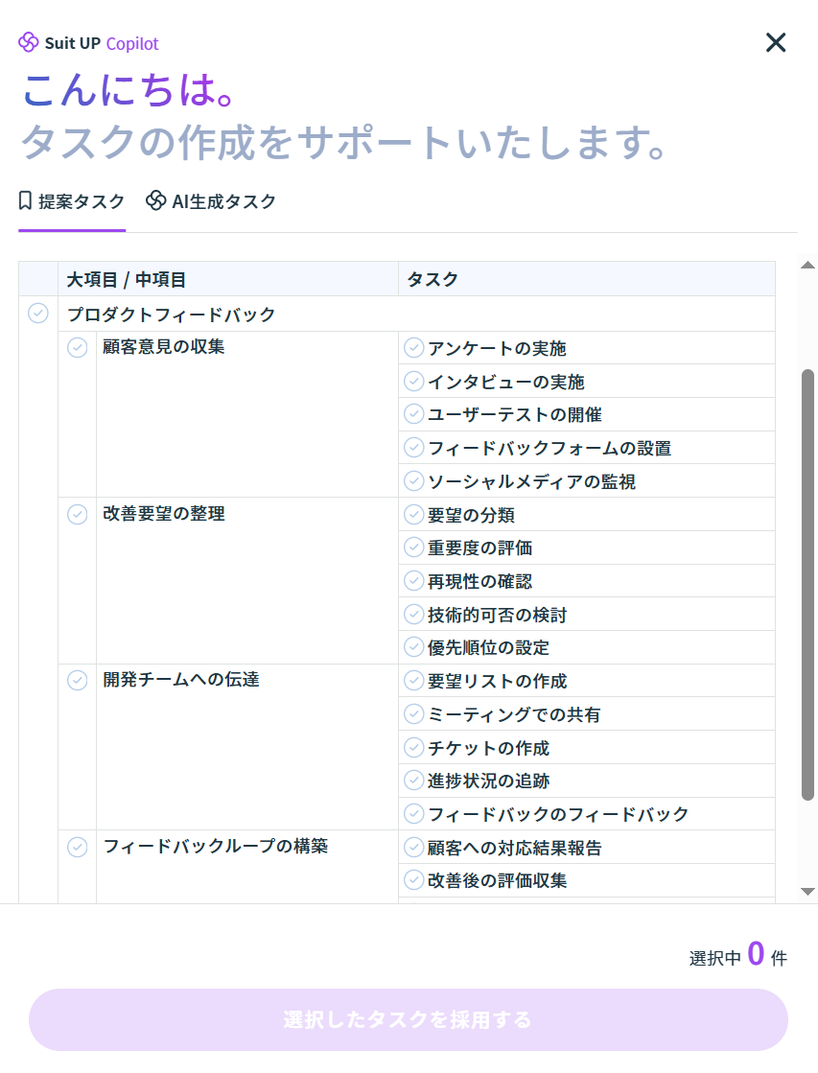
Task: Switch to the 提案タスク tab
Action: pos(72,201)
